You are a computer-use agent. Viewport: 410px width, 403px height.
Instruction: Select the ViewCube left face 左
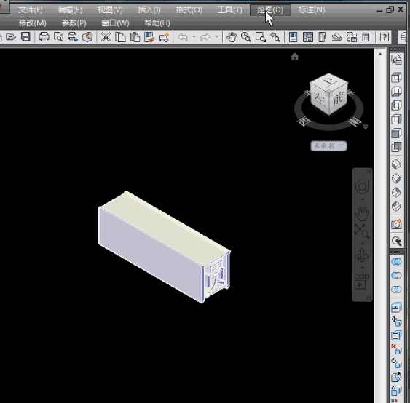click(319, 98)
